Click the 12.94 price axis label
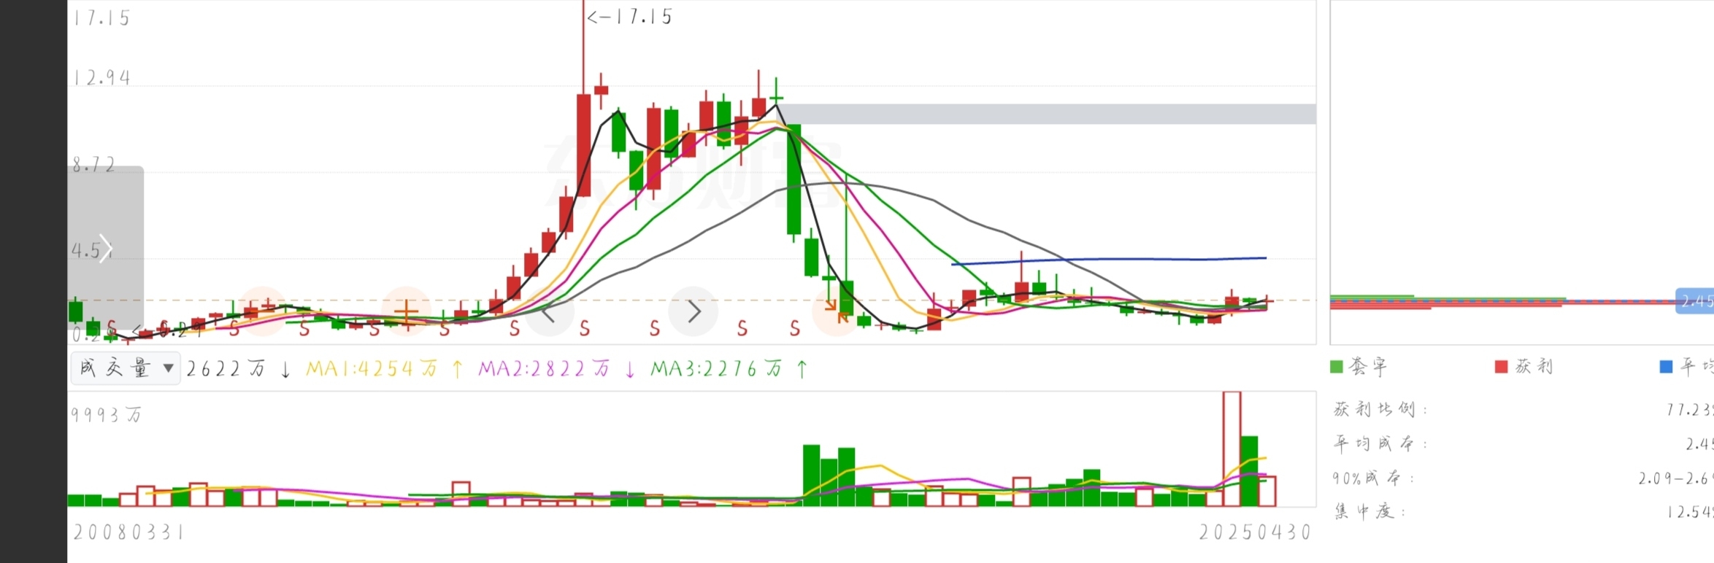The height and width of the screenshot is (563, 1714). coord(101,78)
